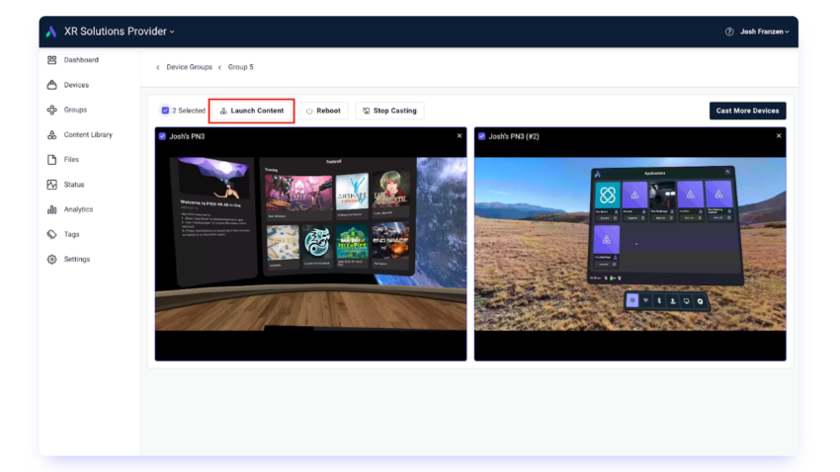Open the Josh Franzen user menu
Viewport: 840px width, 472px height.
point(764,32)
